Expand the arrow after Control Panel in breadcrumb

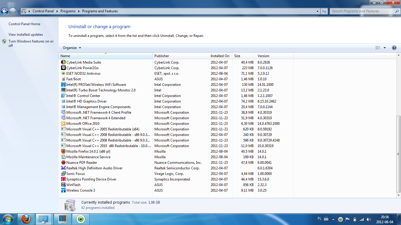point(57,11)
